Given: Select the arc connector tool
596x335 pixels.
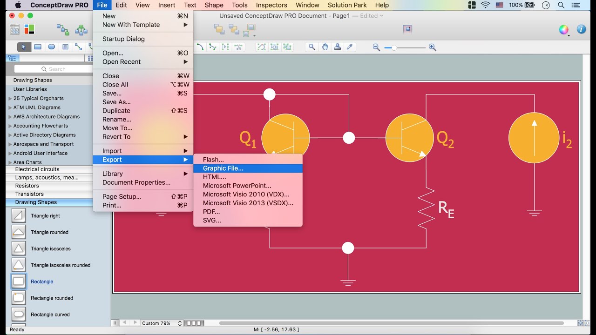Looking at the screenshot, I should [x=200, y=47].
